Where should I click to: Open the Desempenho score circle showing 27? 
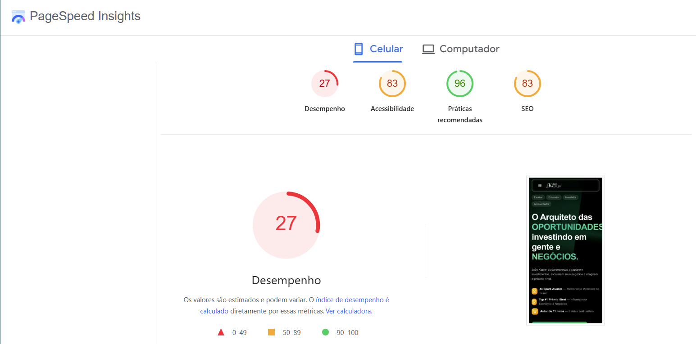point(325,84)
